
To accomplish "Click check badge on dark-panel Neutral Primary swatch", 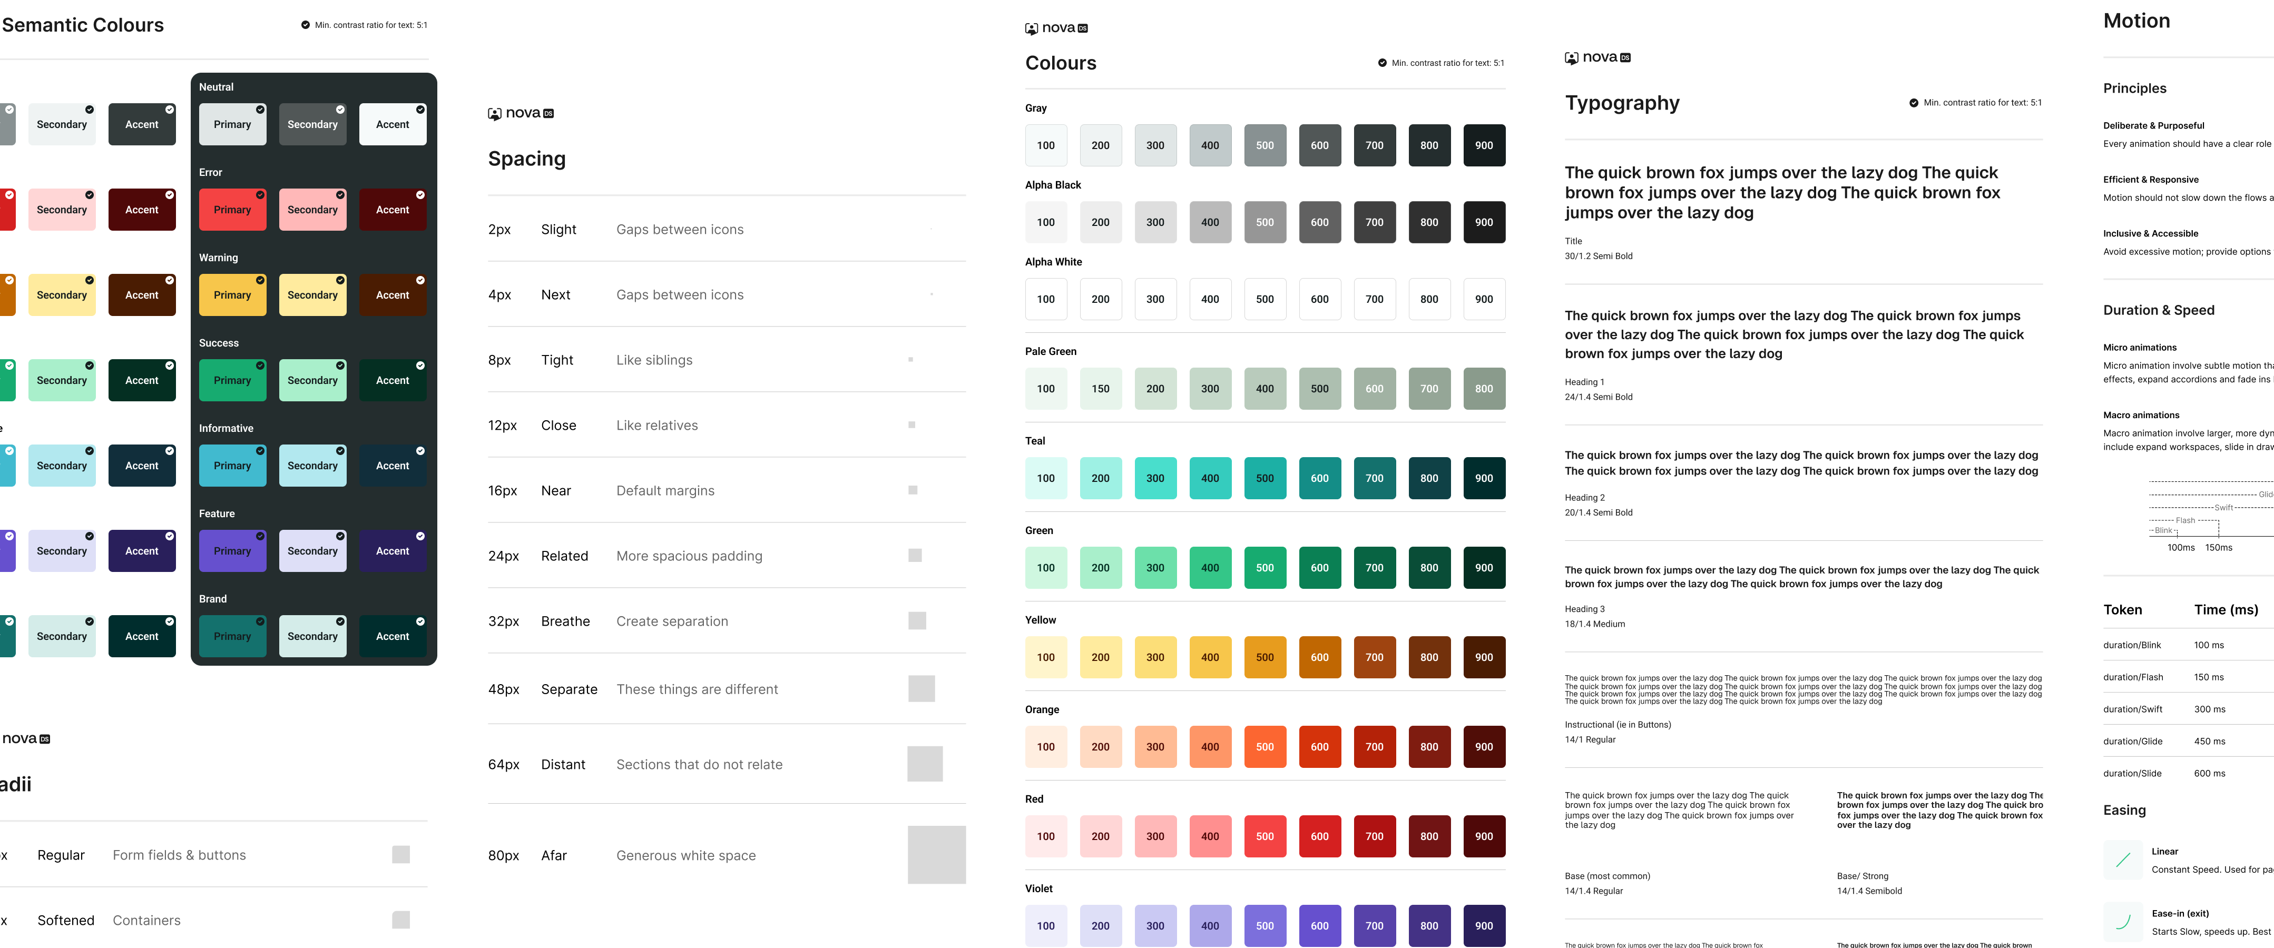I will 260,110.
